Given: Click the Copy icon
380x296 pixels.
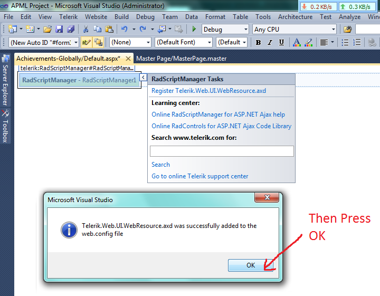Looking at the screenshot, I should tap(98, 30).
